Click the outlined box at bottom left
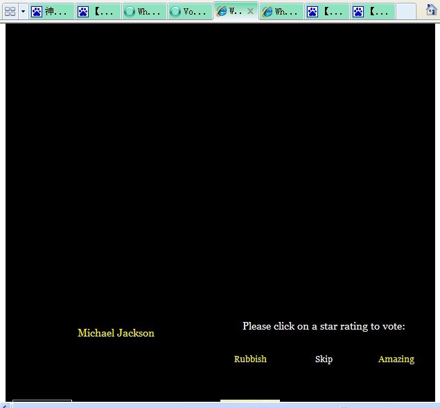This screenshot has width=440, height=408. click(42, 403)
